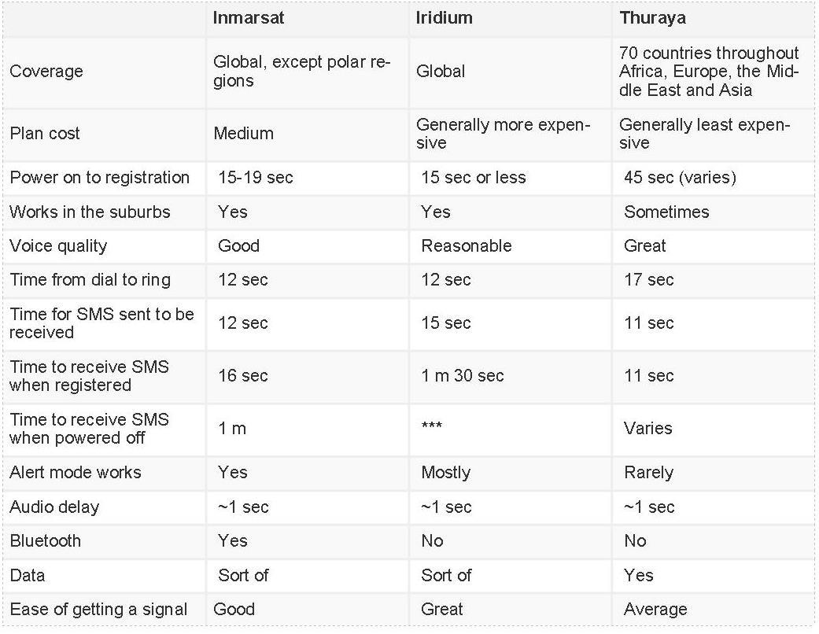
Task: Select the Data row label
Action: 27,576
